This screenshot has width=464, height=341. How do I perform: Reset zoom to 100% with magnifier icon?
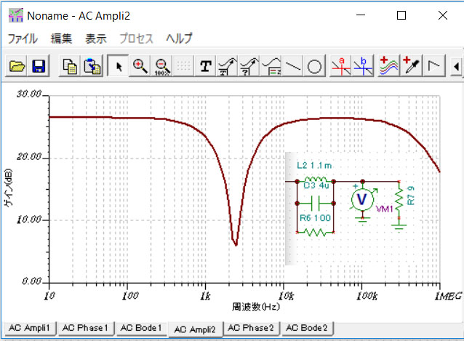[162, 66]
